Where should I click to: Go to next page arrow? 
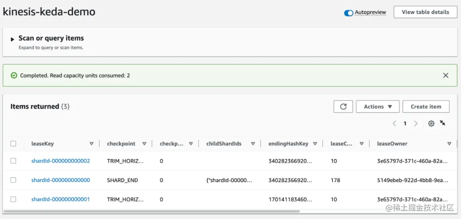click(x=416, y=124)
